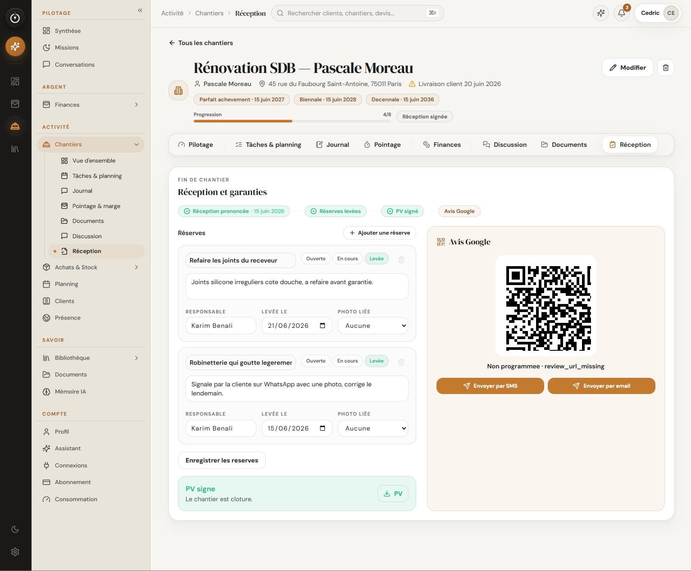
Task: Open Synthèse in the sidebar
Action: click(x=91, y=31)
